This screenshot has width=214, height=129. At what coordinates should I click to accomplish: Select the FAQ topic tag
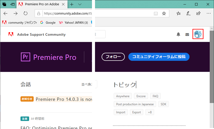coord(155,96)
